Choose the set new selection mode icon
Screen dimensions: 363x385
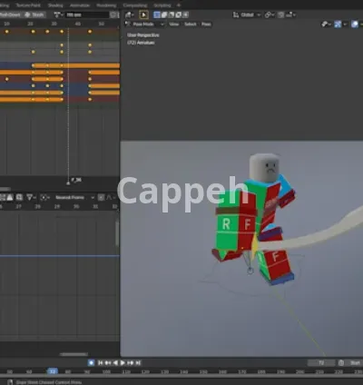(157, 15)
